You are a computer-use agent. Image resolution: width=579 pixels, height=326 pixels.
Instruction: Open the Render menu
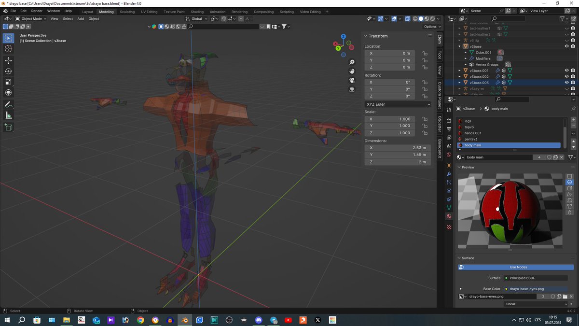(37, 11)
